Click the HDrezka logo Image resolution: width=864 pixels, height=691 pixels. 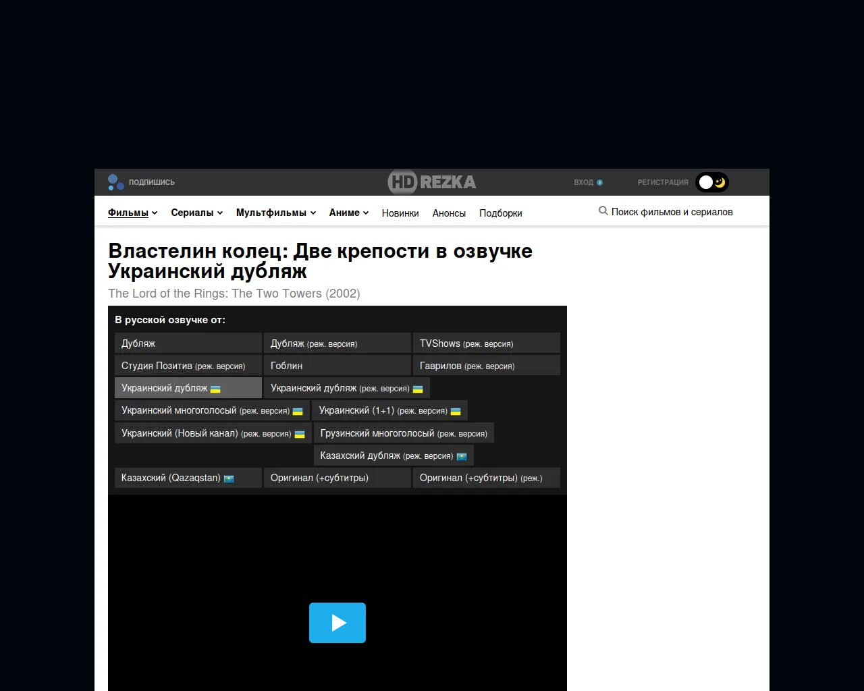[432, 182]
